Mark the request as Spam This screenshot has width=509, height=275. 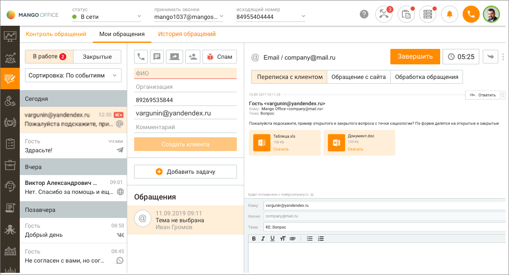point(220,57)
